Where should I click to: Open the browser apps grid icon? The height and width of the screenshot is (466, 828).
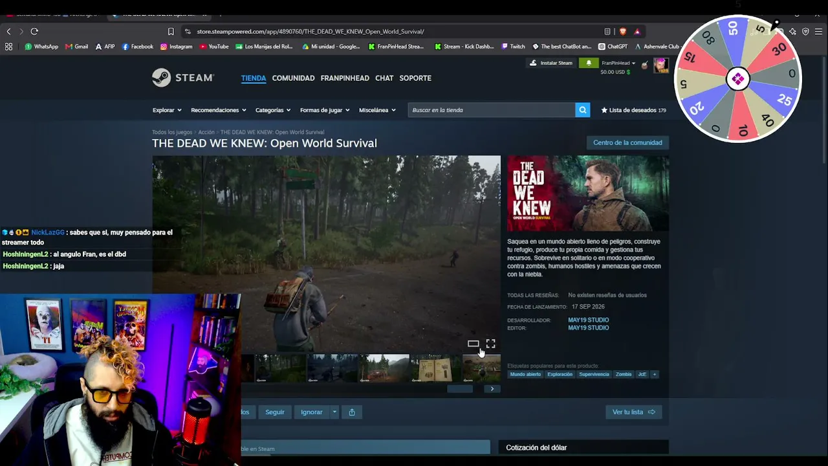click(8, 47)
